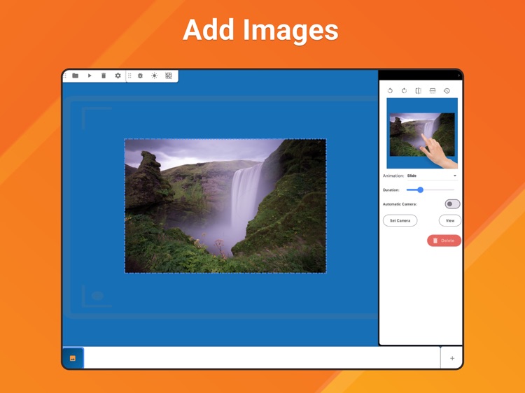Image resolution: width=525 pixels, height=393 pixels.
Task: Adjust the Duration slider
Action: coord(430,190)
